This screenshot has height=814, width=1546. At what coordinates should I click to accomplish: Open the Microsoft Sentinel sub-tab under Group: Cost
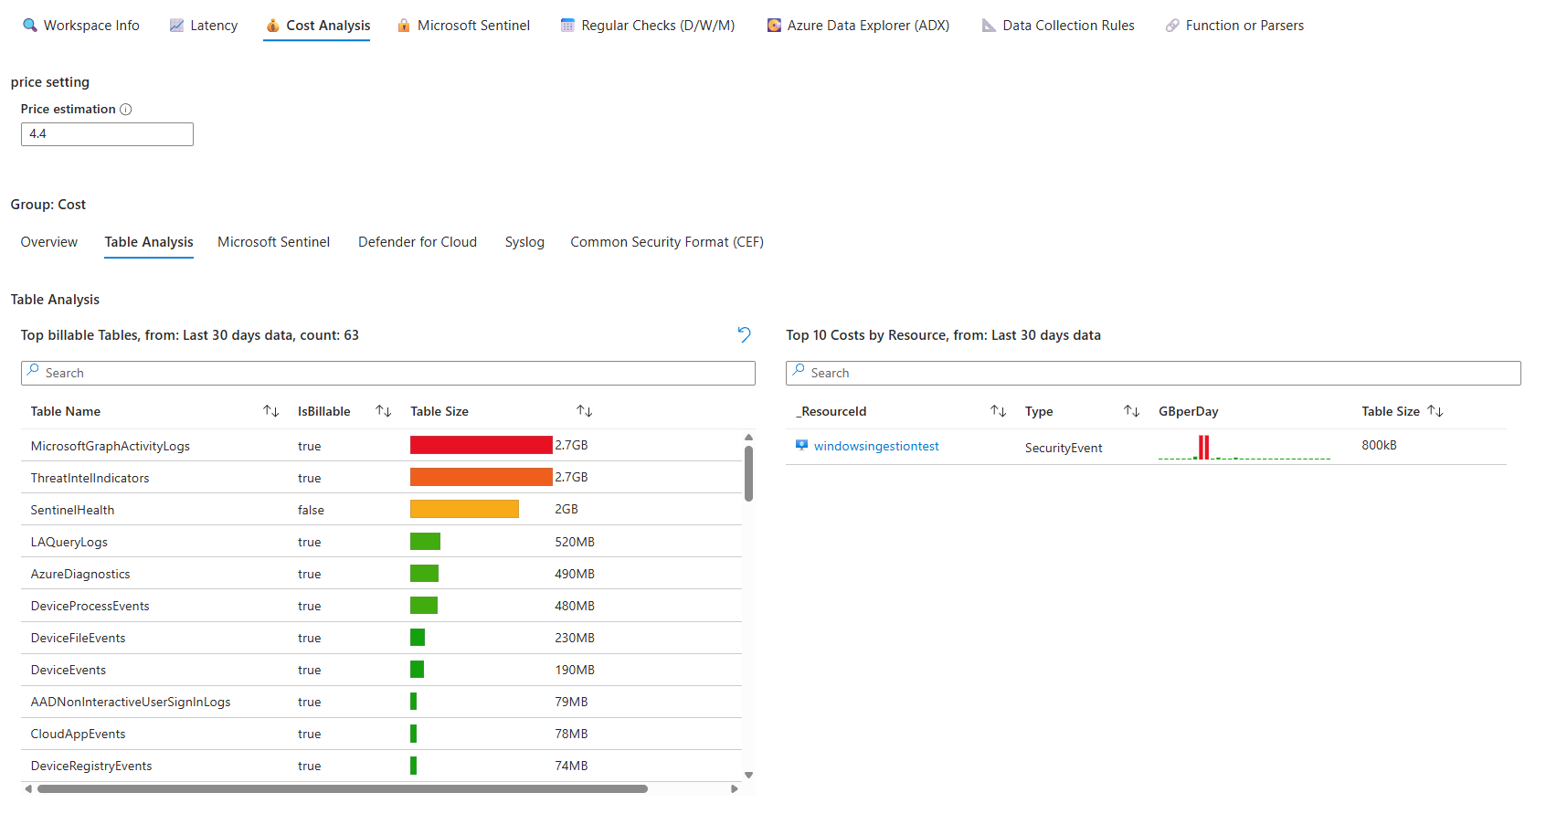(x=273, y=242)
